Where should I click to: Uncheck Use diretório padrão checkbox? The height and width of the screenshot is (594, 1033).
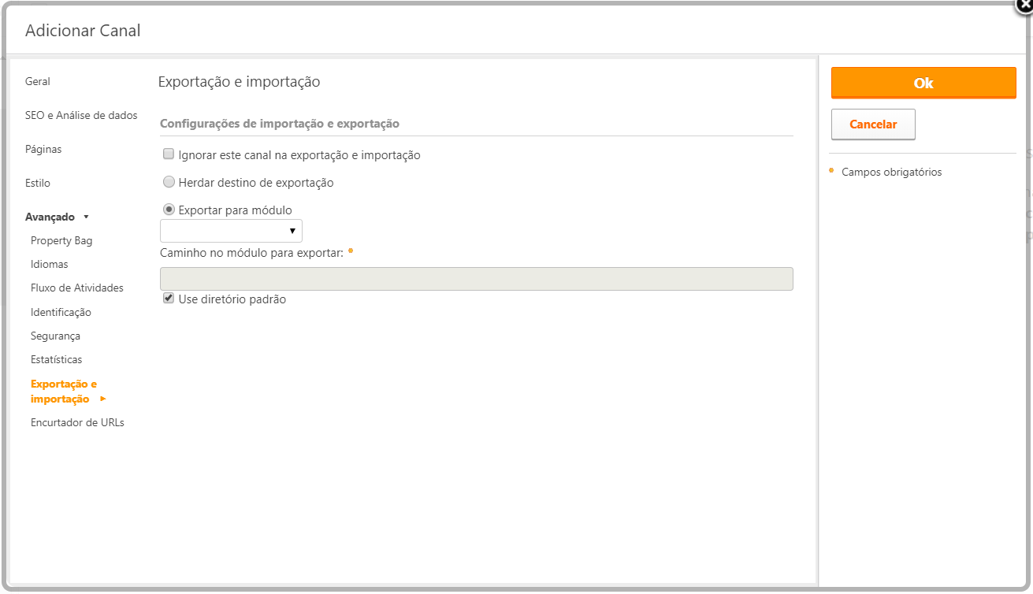point(169,299)
